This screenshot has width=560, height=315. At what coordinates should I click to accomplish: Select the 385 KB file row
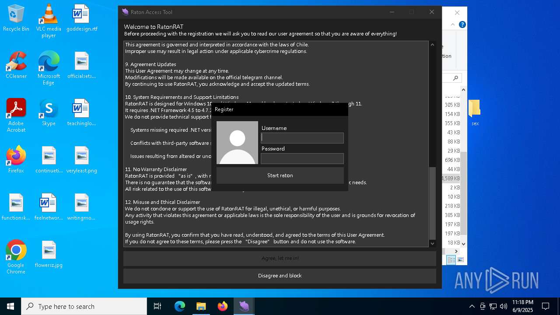[452, 215]
